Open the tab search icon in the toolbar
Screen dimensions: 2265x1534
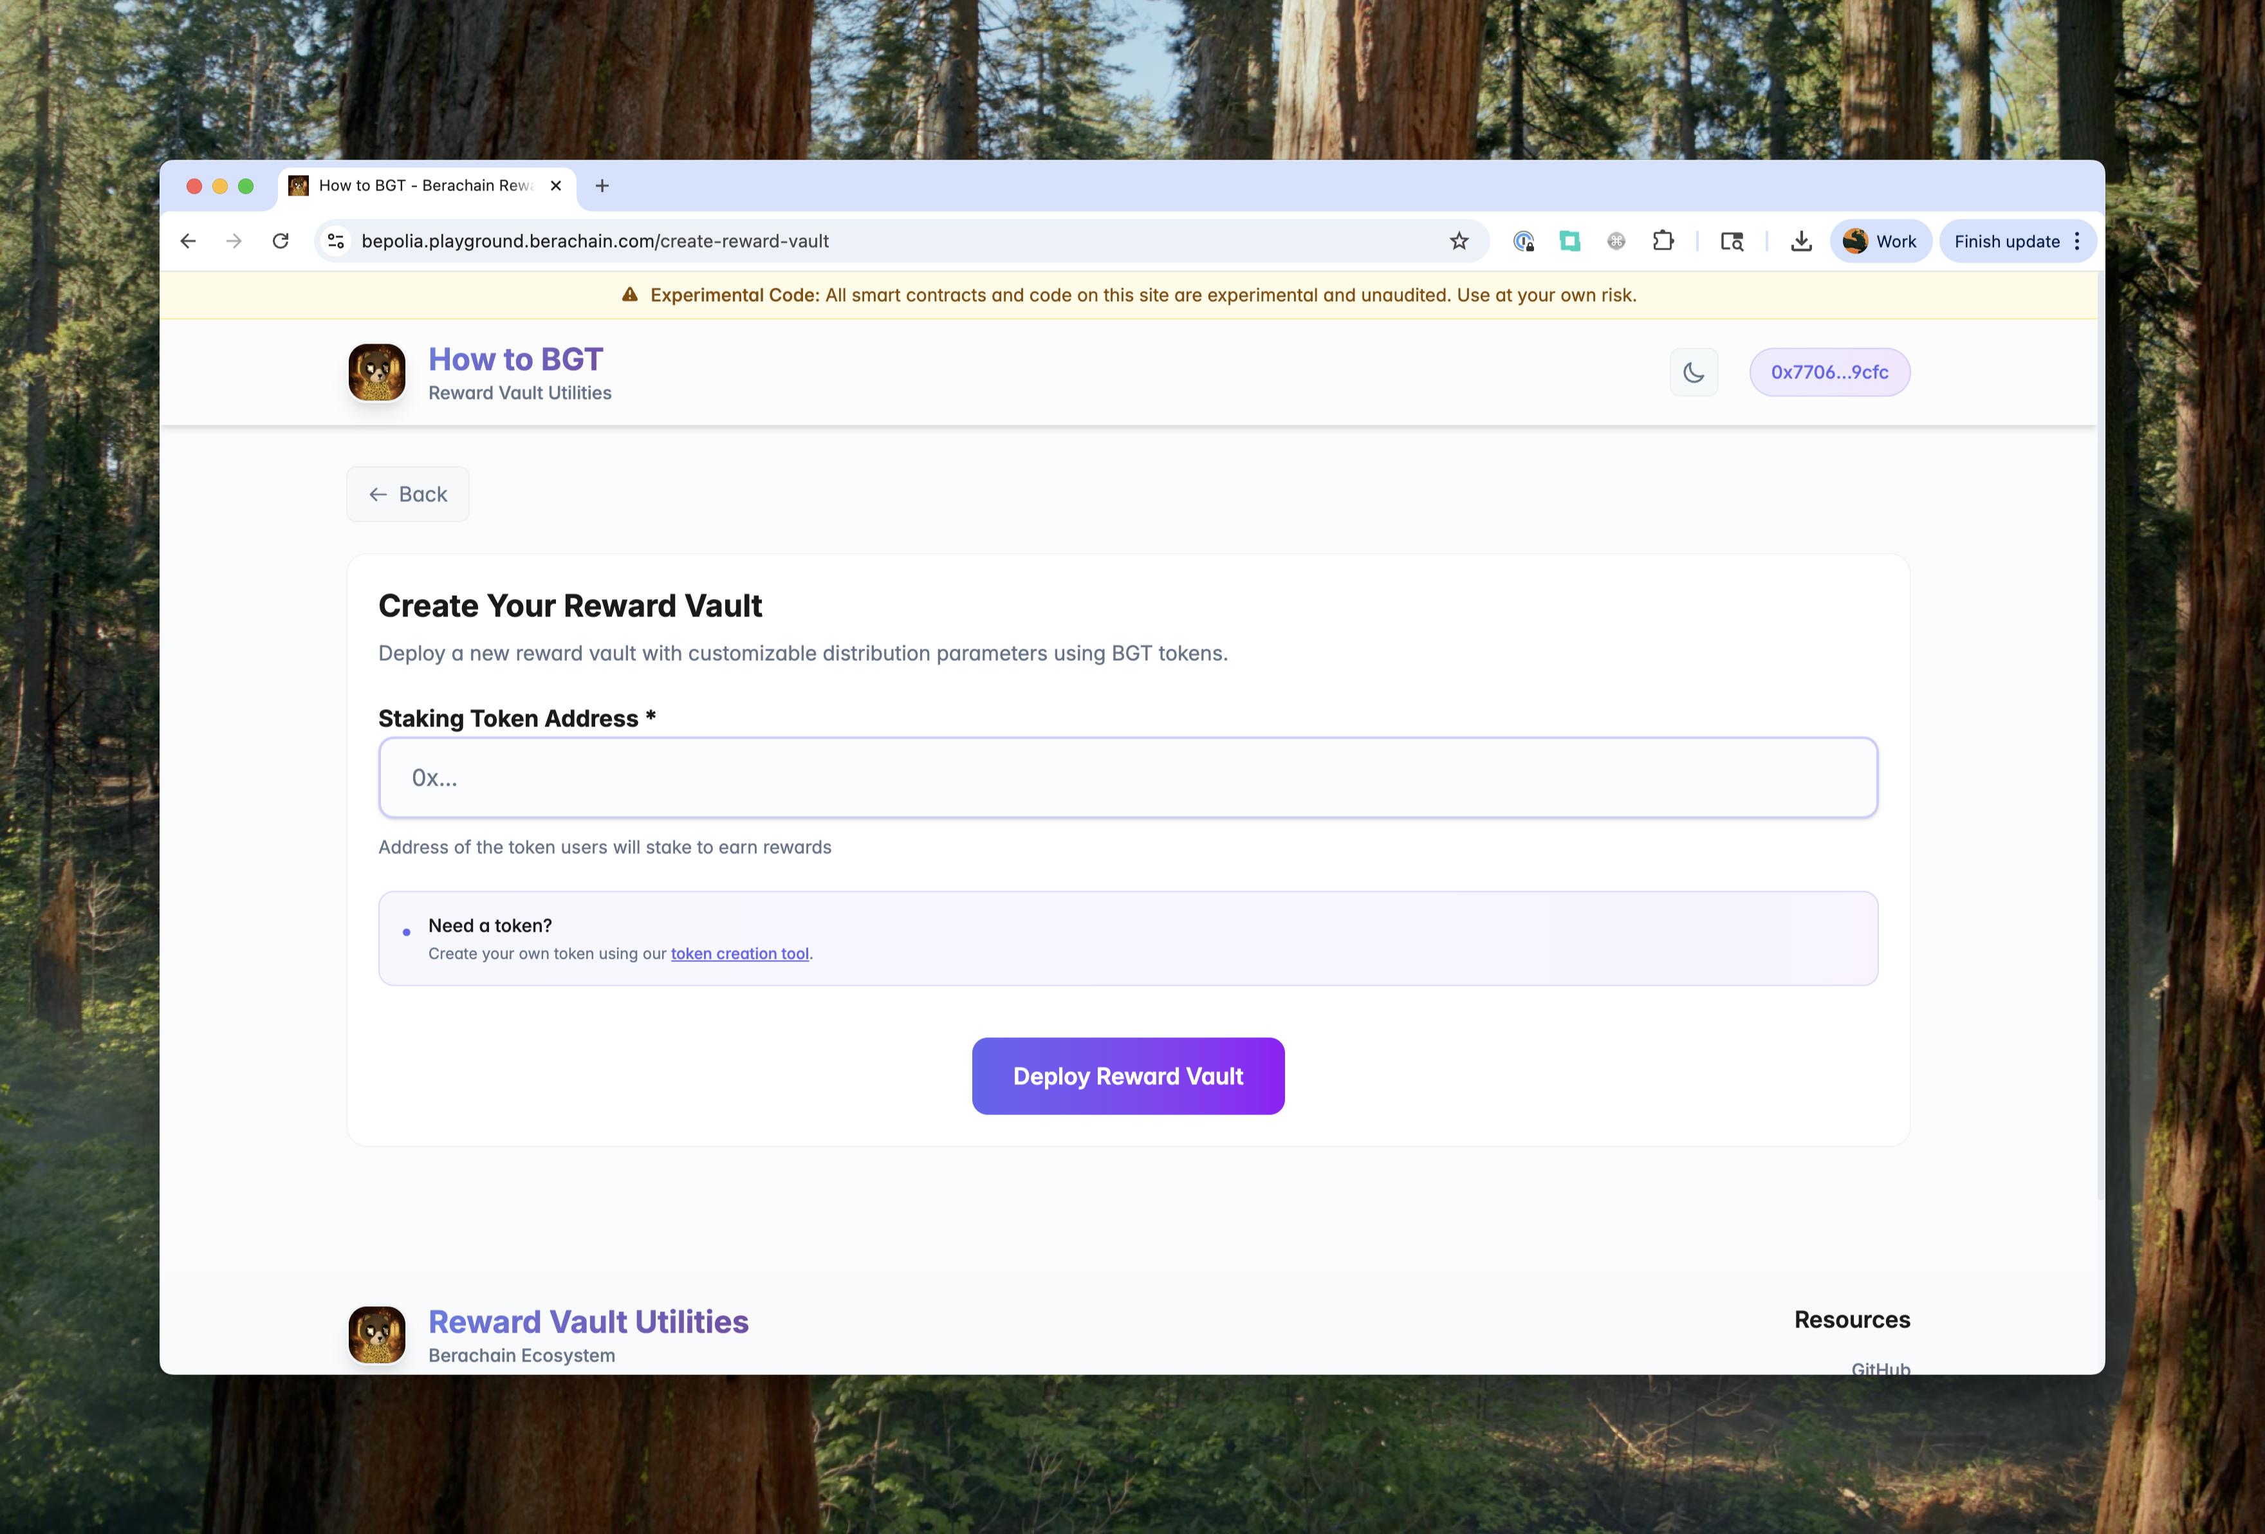[x=1732, y=241]
